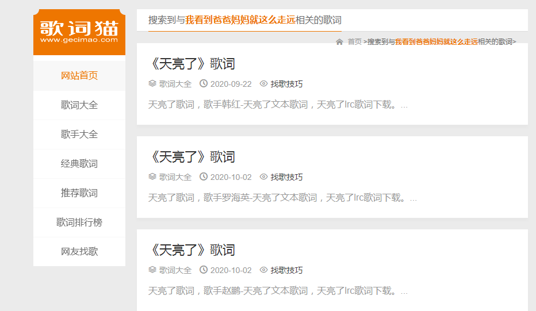This screenshot has height=311, width=536.
Task: Open 《天亮了》歌词 title dated 2020-09-22
Action: coord(192,64)
